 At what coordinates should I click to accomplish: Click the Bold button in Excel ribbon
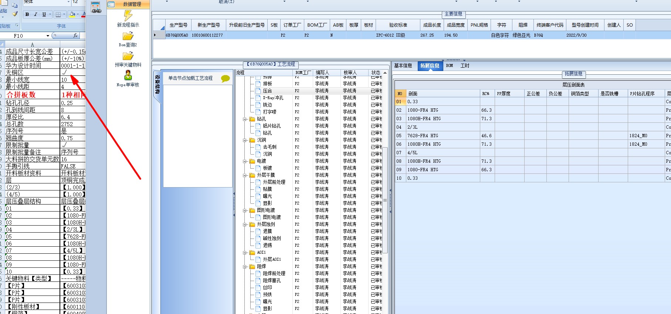coord(27,14)
